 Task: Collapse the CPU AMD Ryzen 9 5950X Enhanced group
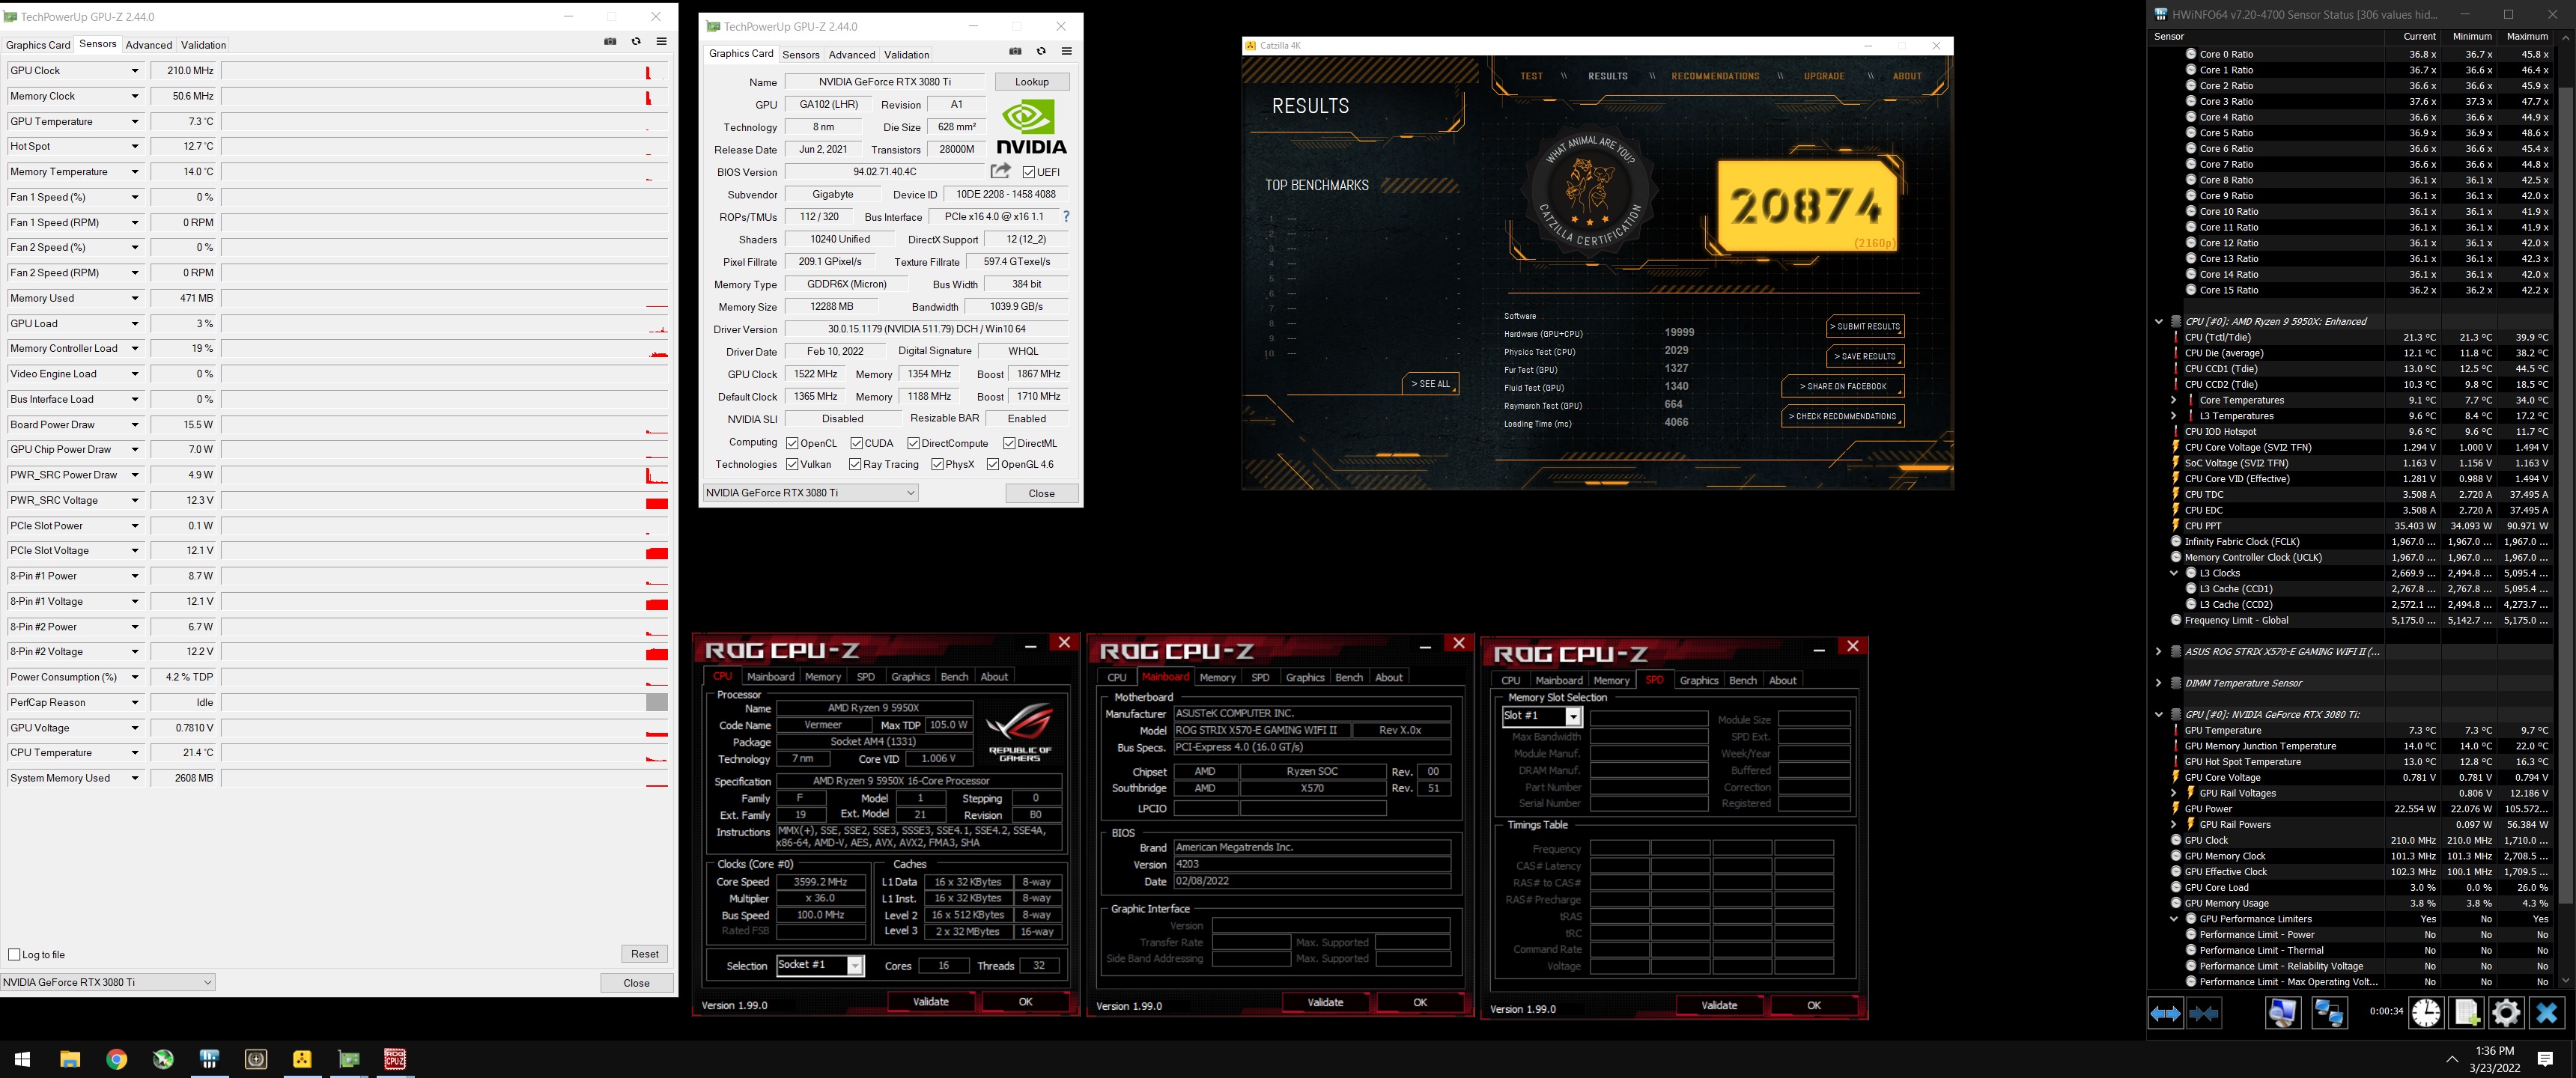(x=2158, y=321)
